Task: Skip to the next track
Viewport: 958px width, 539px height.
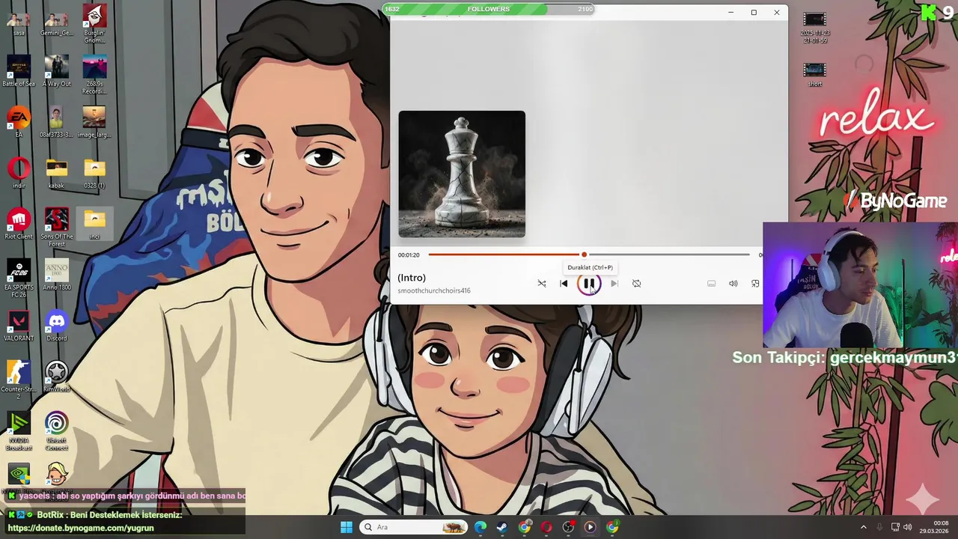Action: pos(614,284)
